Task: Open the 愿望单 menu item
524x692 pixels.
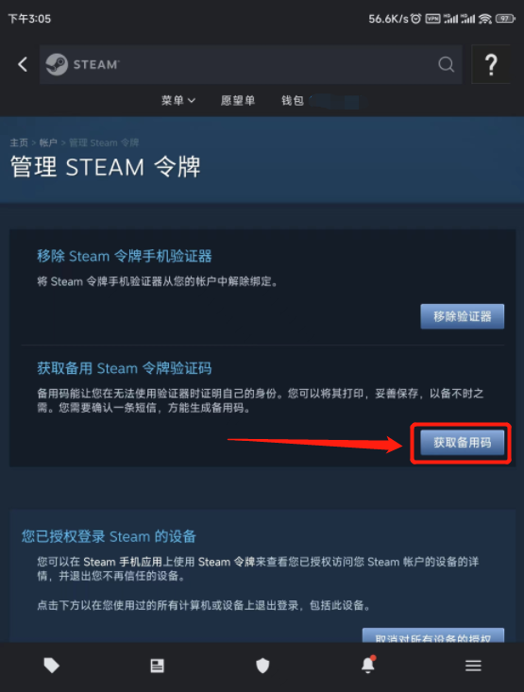Action: (x=238, y=101)
